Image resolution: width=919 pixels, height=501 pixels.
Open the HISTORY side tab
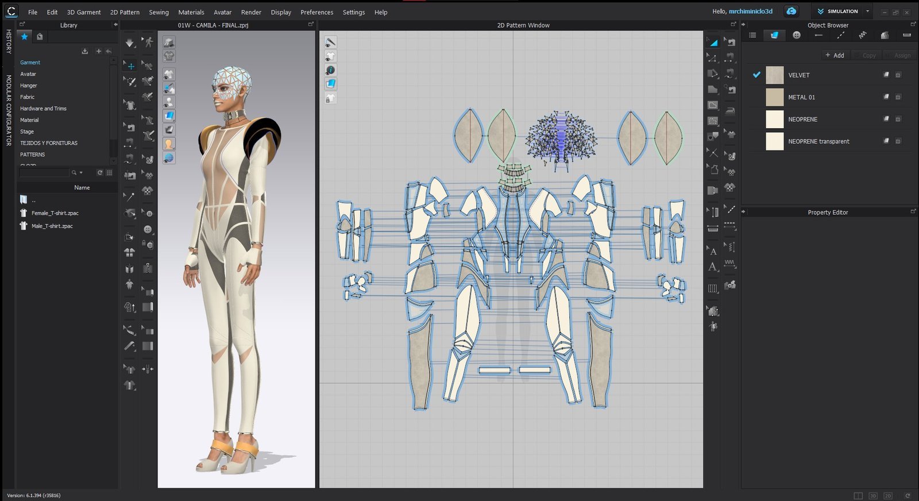pos(9,41)
